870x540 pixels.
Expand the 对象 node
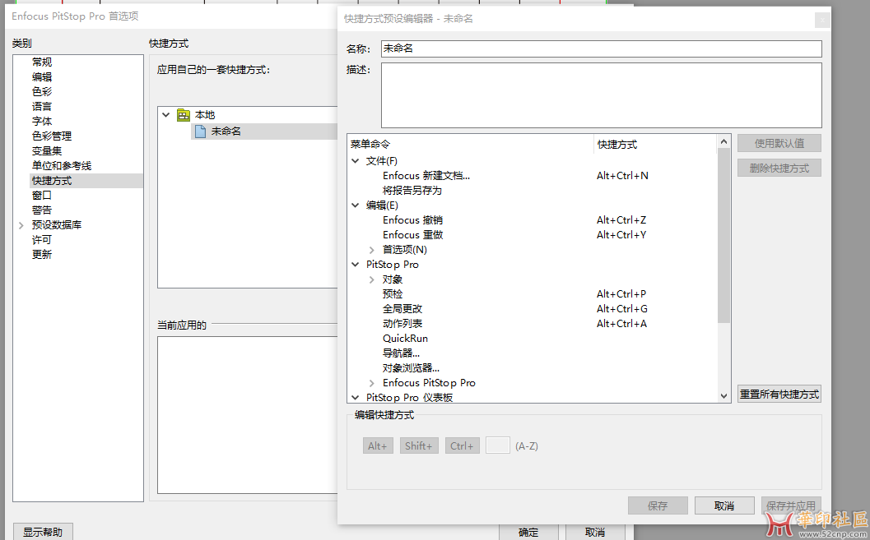(x=372, y=279)
